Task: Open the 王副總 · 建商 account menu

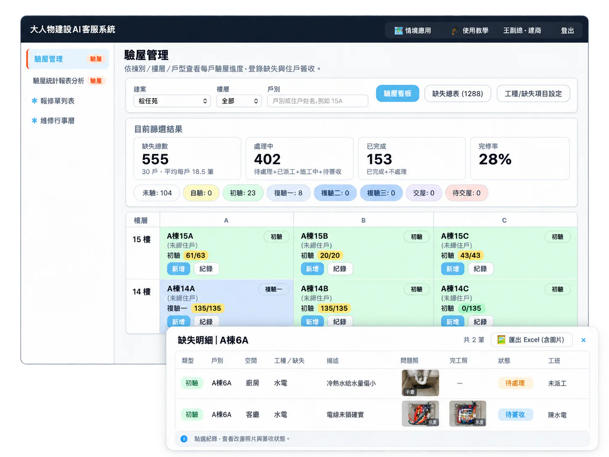Action: 522,31
